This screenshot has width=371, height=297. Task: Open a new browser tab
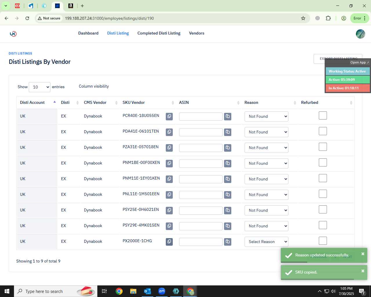(x=82, y=6)
